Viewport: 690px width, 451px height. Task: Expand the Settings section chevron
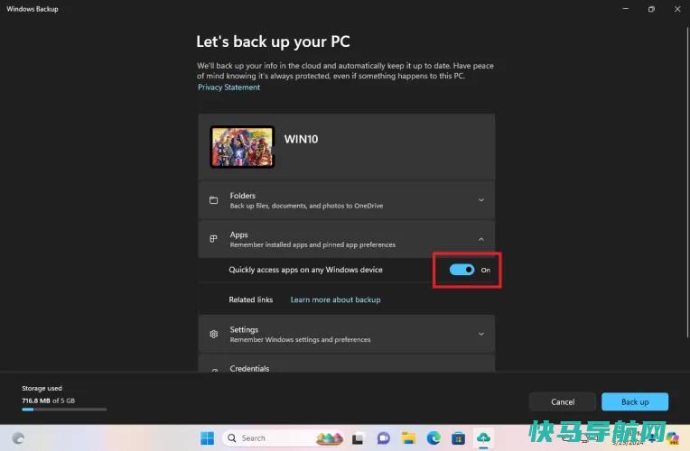tap(481, 334)
